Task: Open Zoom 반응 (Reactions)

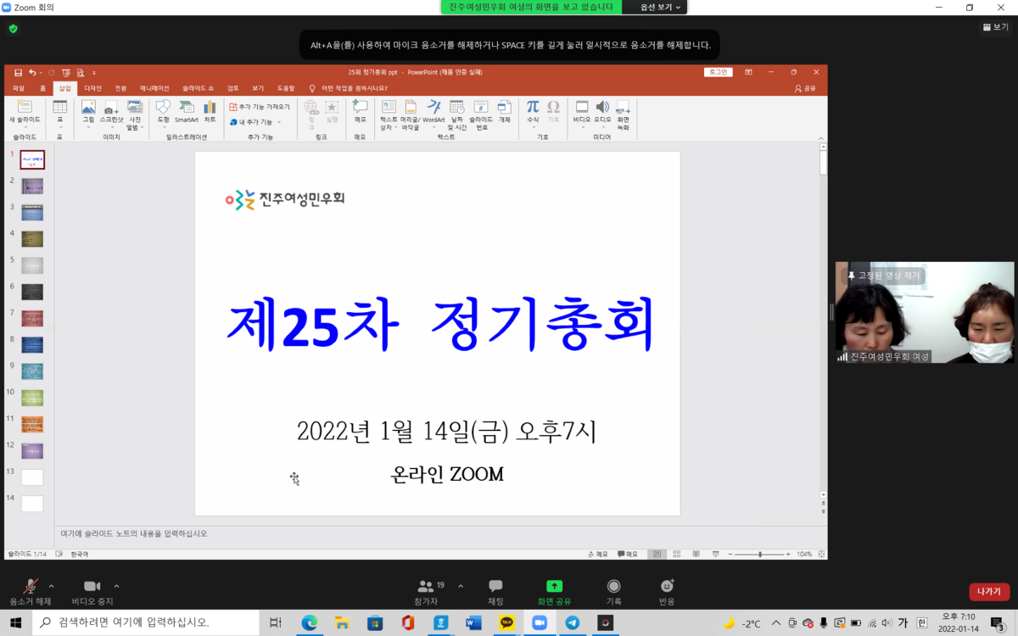Action: click(667, 592)
